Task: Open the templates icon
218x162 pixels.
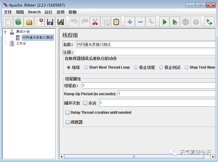Action: (18, 22)
